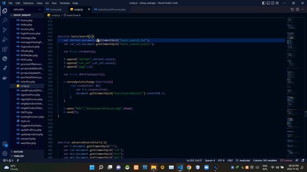Open the Source Control view

point(5,30)
